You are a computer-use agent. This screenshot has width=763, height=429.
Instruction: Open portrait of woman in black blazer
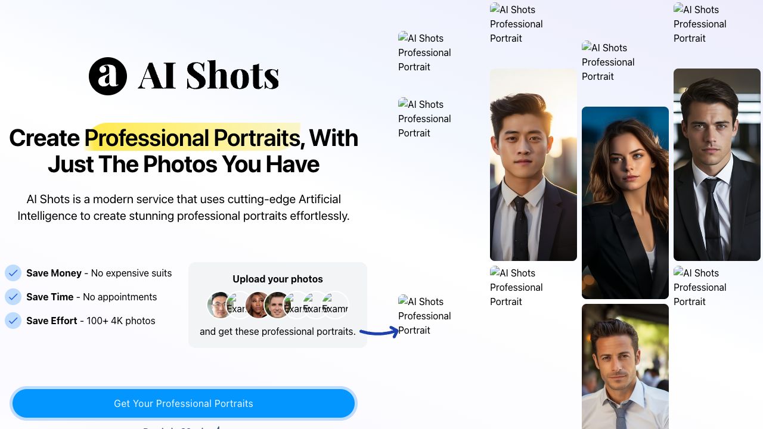(625, 203)
